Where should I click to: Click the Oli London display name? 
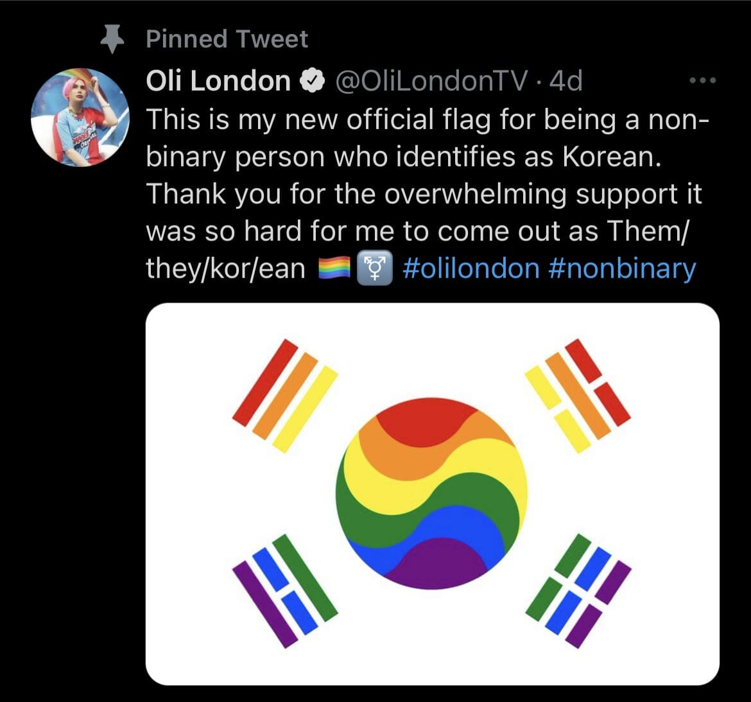pos(218,82)
